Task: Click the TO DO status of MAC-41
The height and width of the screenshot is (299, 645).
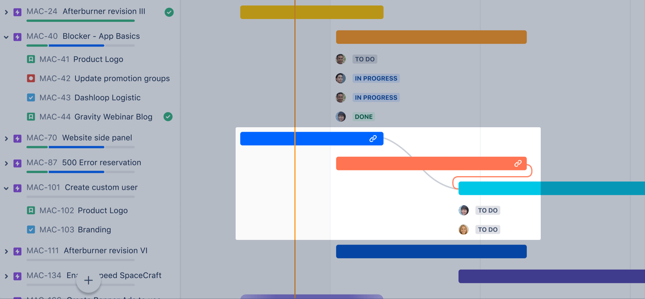Action: pos(365,59)
